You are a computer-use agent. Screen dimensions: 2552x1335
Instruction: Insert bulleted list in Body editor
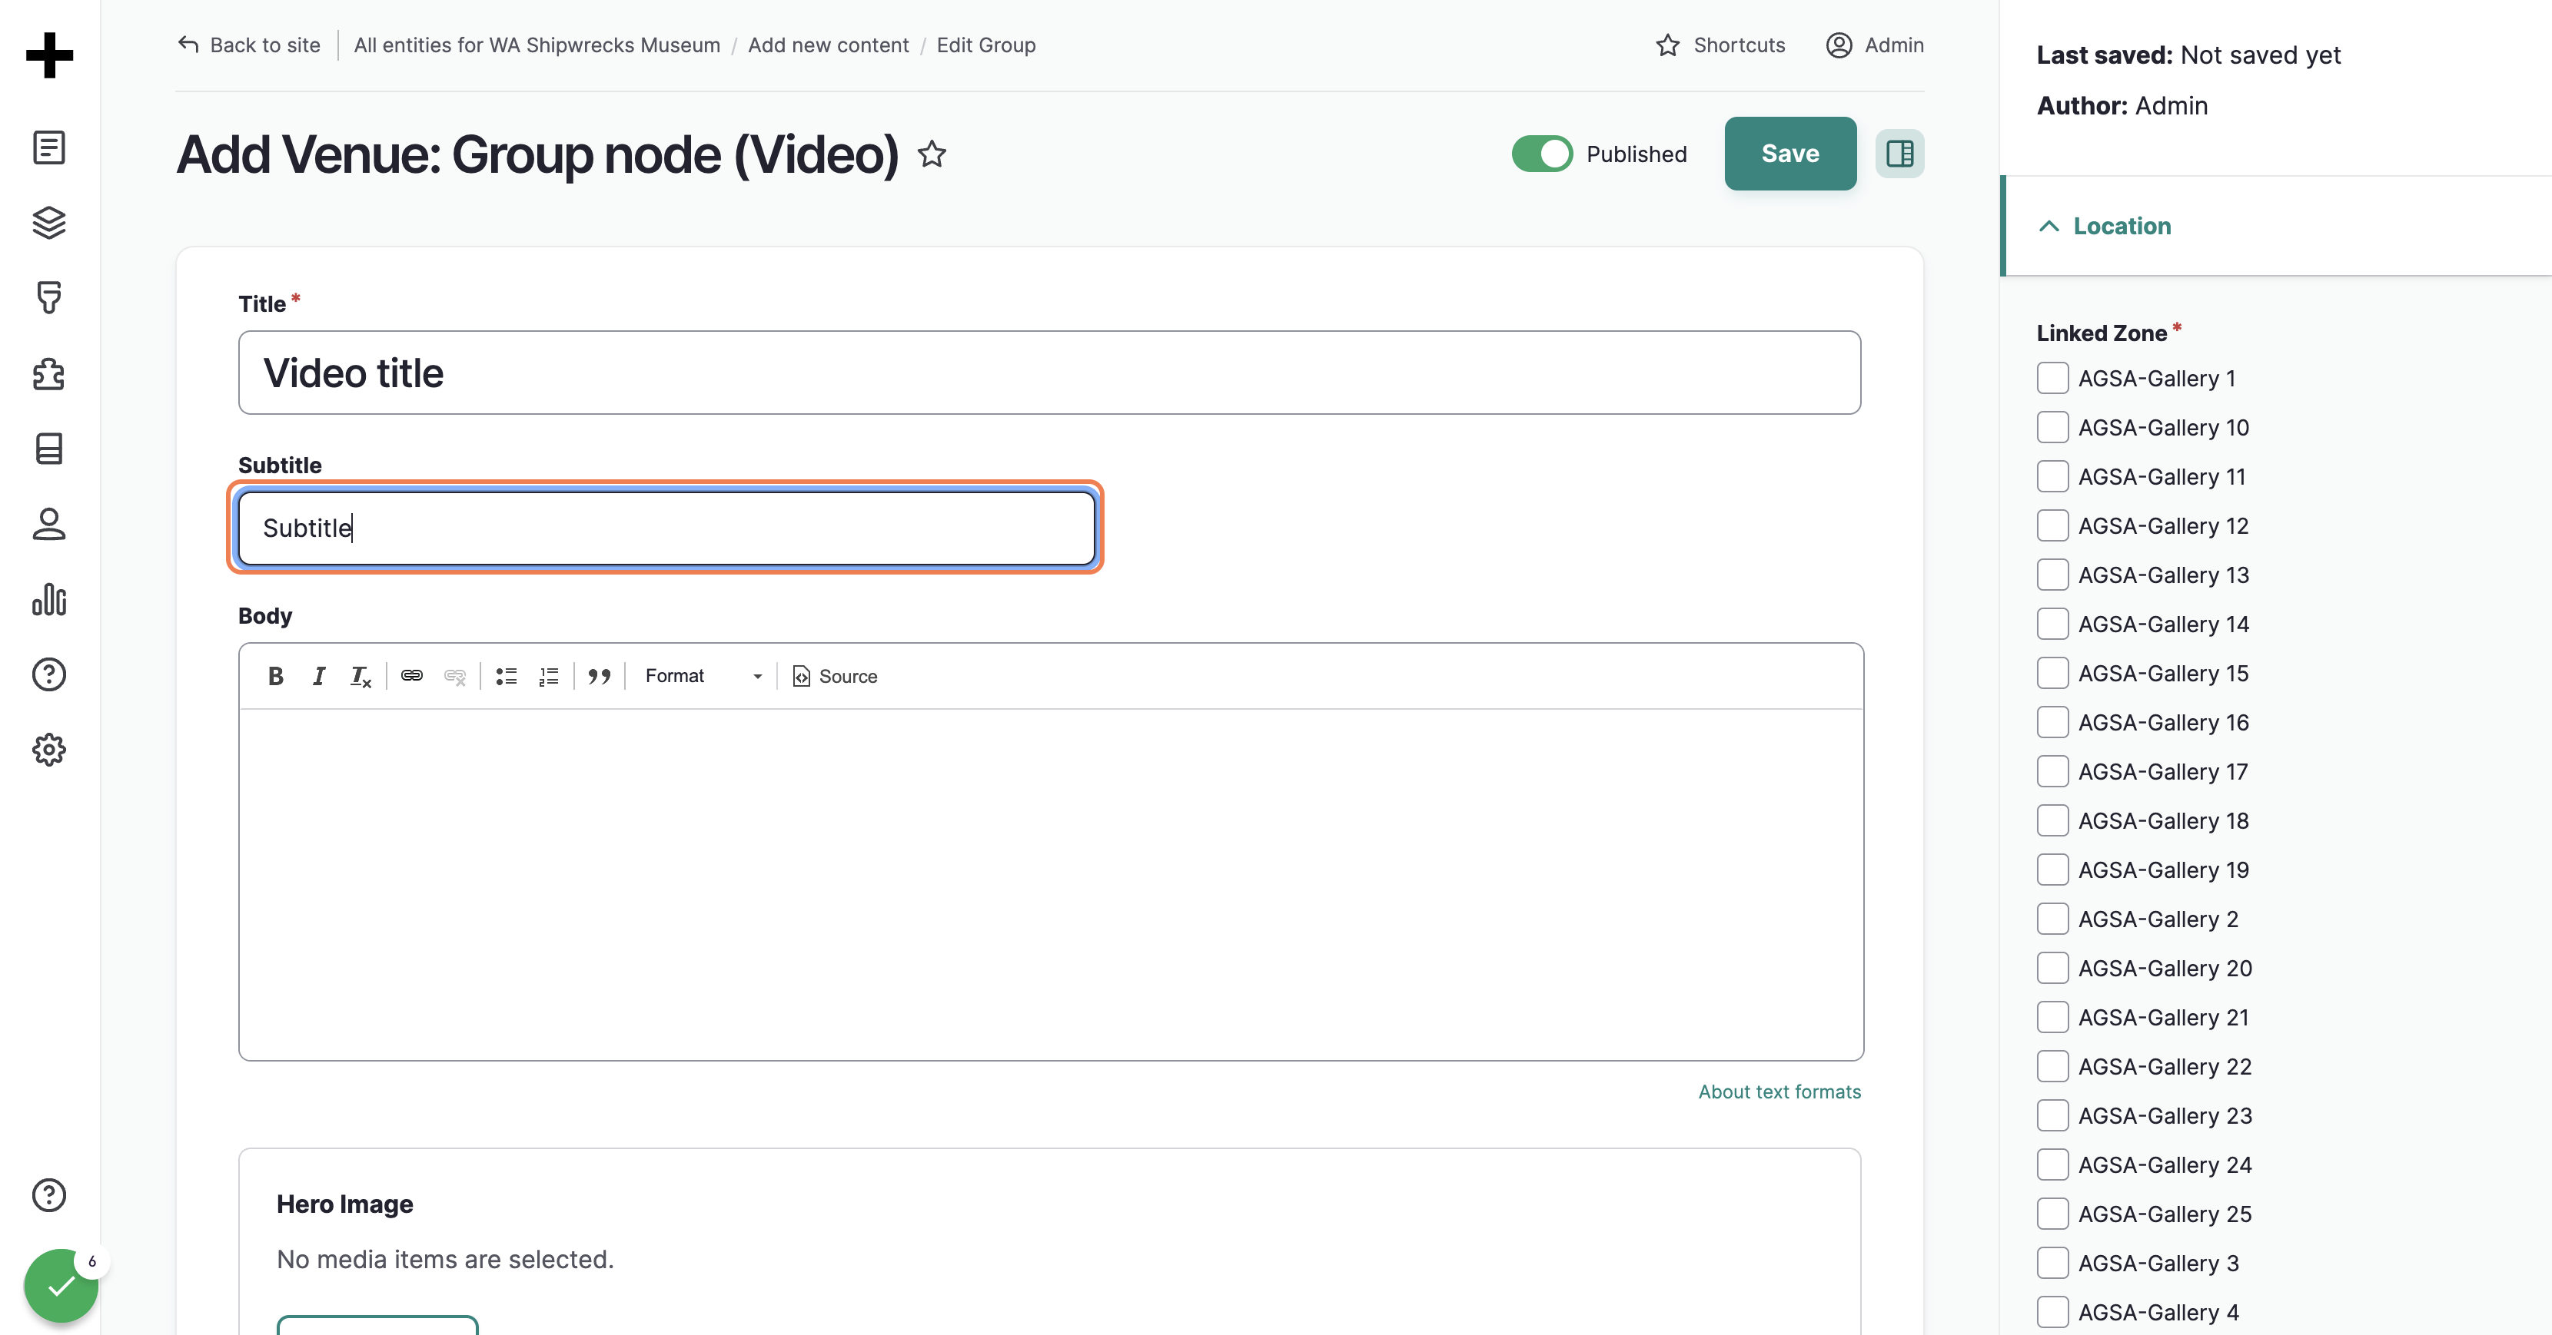coord(507,676)
